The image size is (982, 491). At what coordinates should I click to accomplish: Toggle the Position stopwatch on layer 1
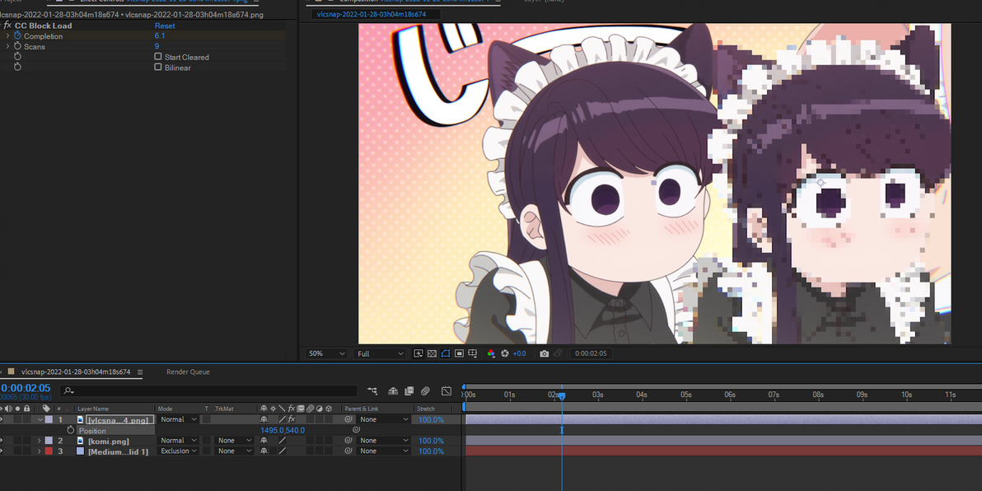(x=71, y=430)
